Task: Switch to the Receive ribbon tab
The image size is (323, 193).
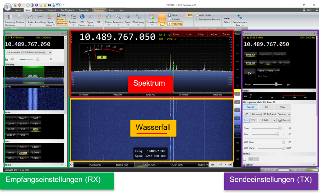Action: (x=39, y=10)
